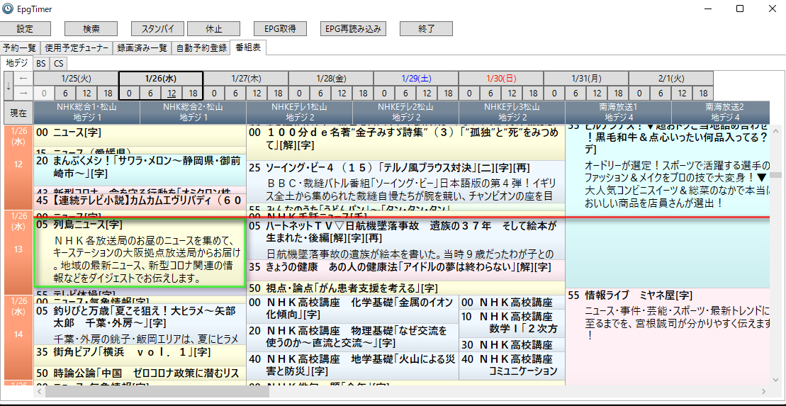786x406 pixels.
Task: Select hour 12 under 1/28(金)
Action: [x=342, y=94]
